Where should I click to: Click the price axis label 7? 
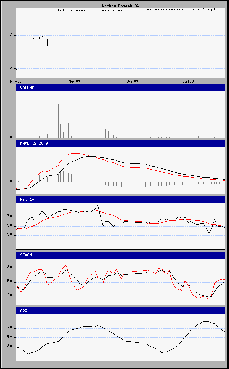tap(11, 35)
